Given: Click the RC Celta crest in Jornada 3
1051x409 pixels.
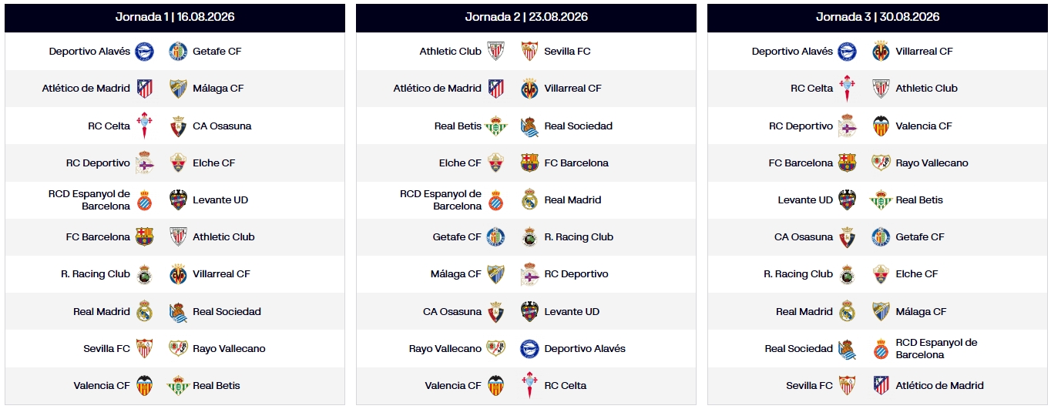Looking at the screenshot, I should pos(847,89).
